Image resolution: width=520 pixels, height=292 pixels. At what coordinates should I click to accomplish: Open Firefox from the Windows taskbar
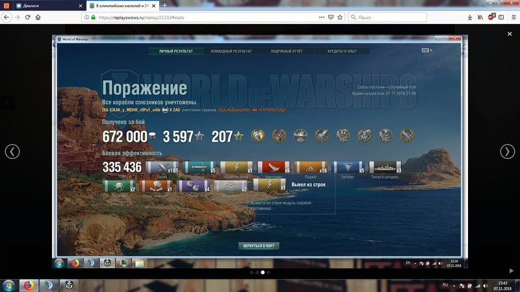point(29,286)
